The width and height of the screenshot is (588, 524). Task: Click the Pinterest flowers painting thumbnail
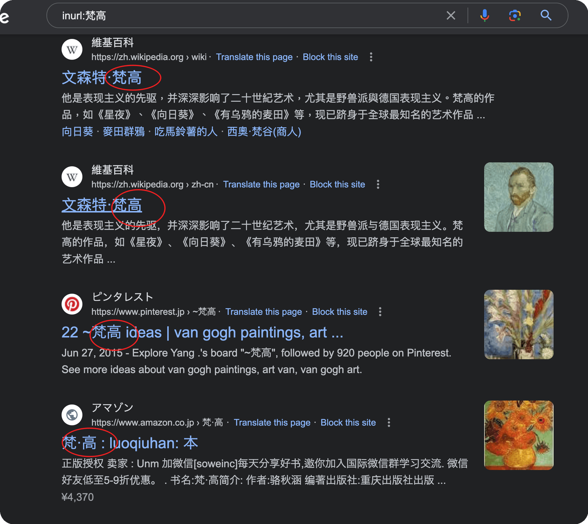pos(519,324)
